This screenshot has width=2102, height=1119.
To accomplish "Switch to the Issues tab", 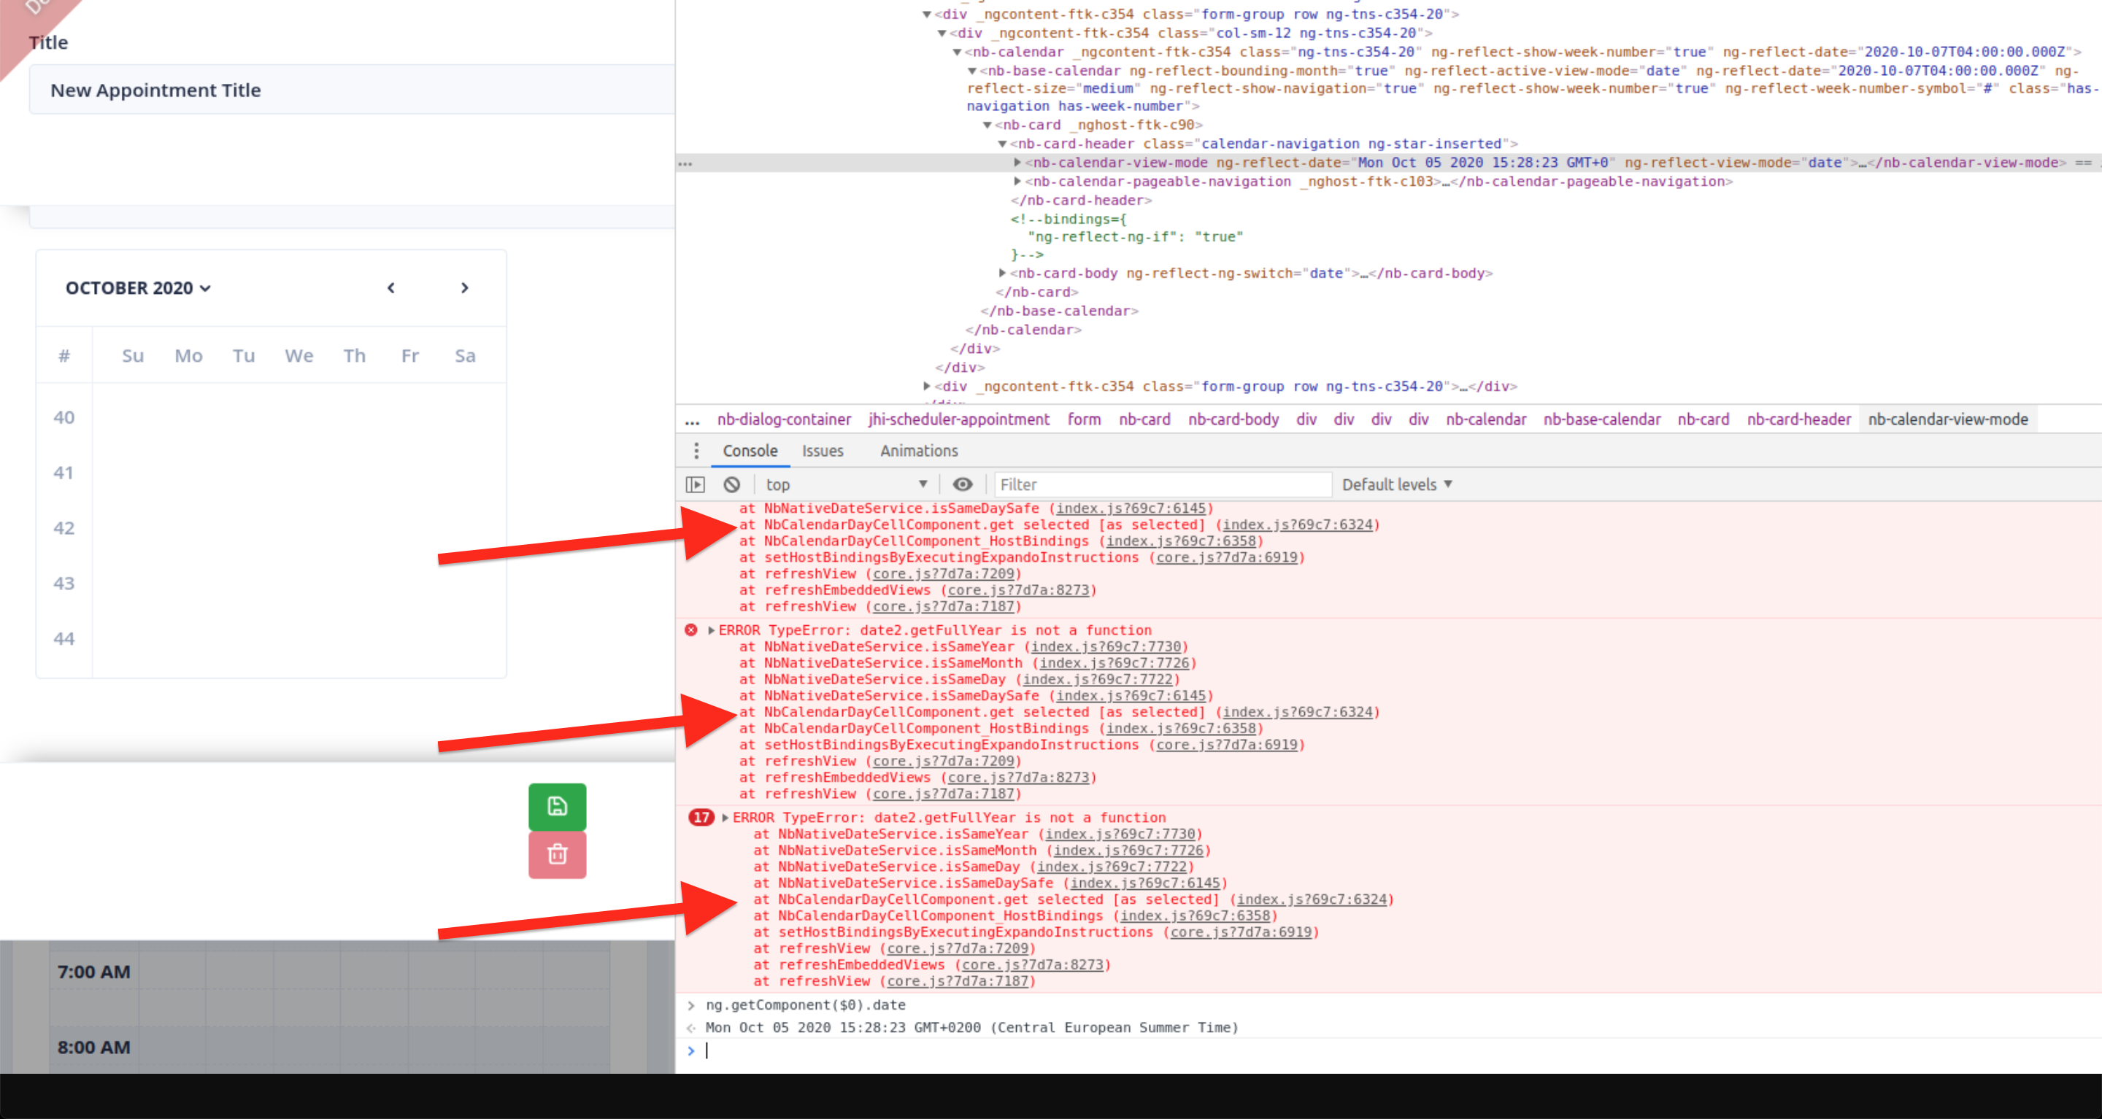I will (822, 450).
